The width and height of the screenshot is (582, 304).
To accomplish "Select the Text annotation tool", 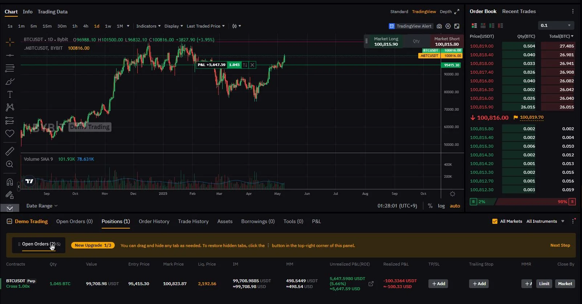I will (x=10, y=95).
